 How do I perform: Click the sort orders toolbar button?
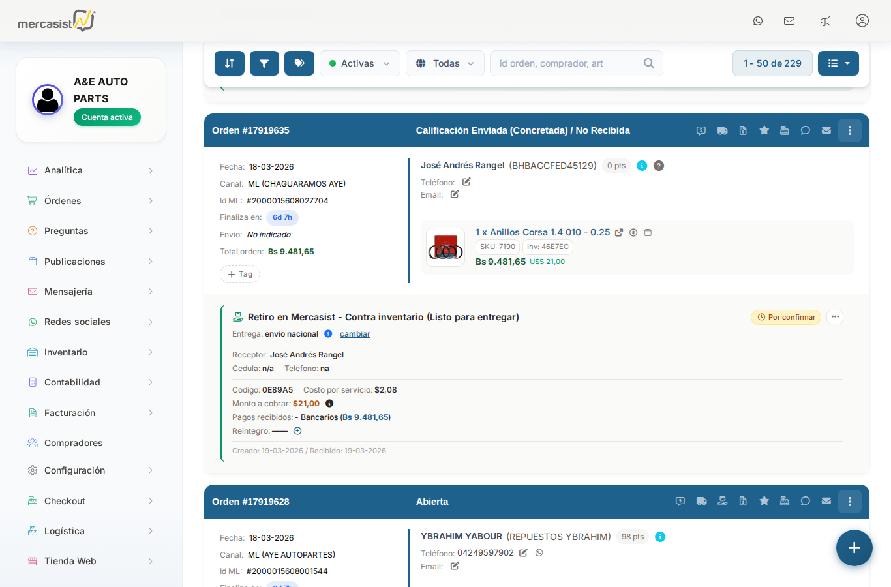(230, 63)
